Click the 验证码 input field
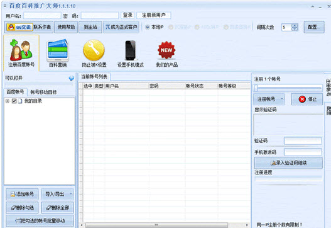 [x=303, y=141]
